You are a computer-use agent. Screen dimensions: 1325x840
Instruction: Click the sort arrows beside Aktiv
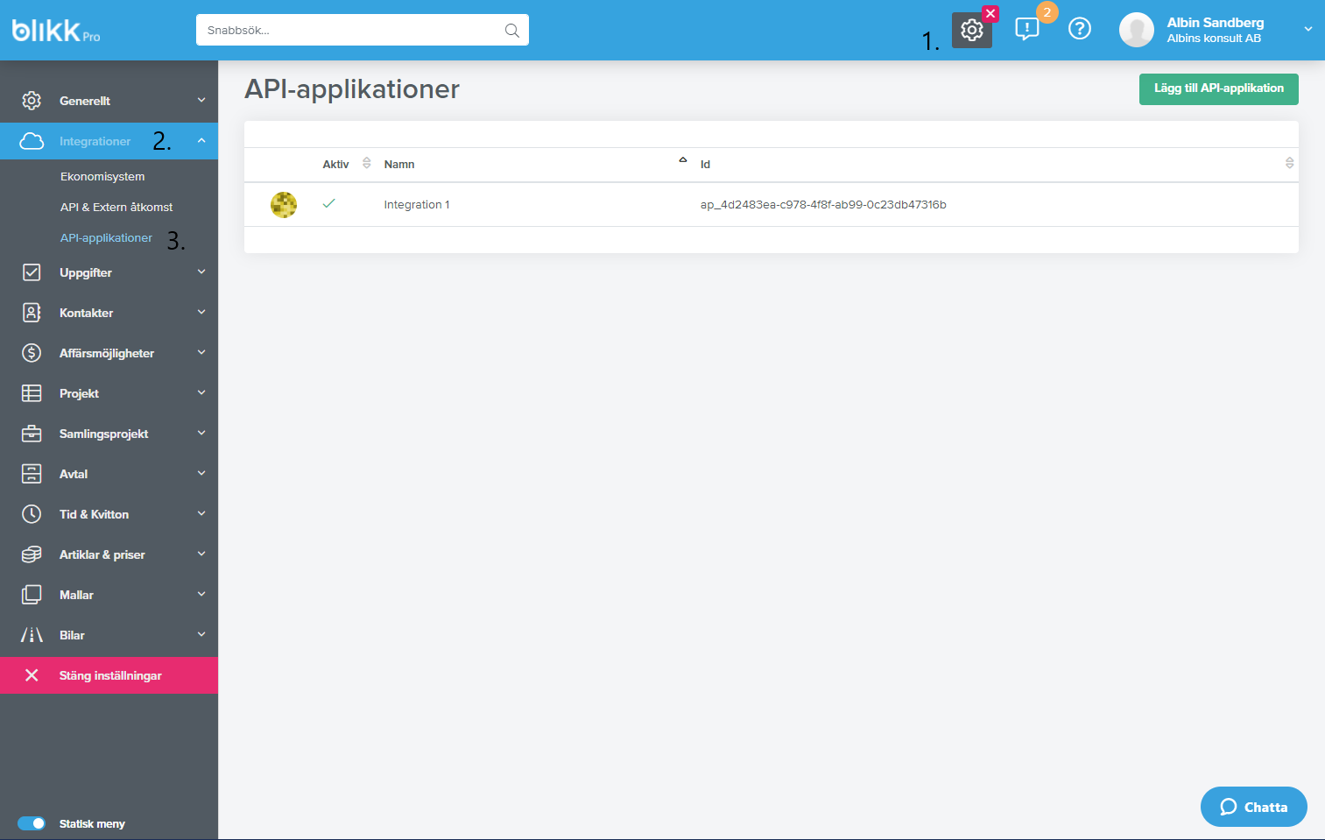pos(367,163)
